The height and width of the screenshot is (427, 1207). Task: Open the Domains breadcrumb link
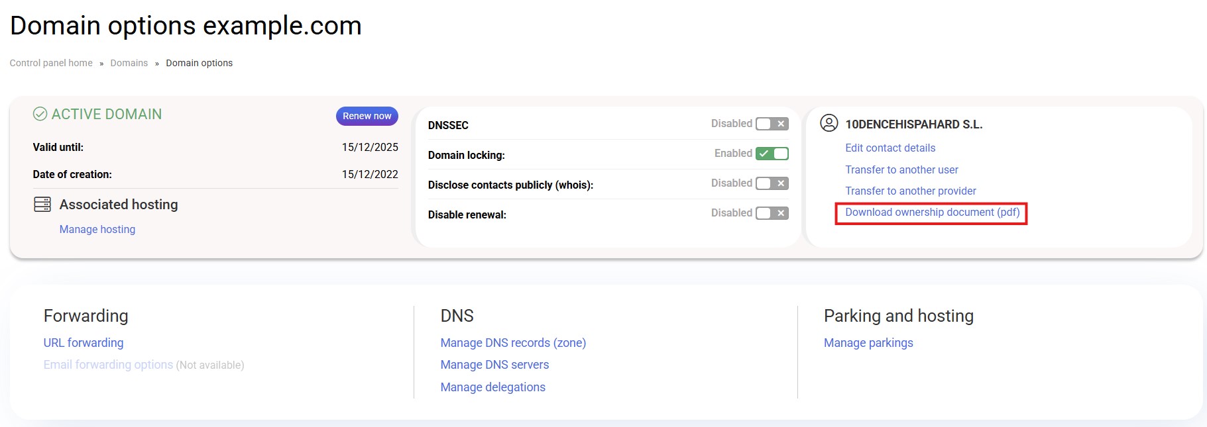pos(129,63)
